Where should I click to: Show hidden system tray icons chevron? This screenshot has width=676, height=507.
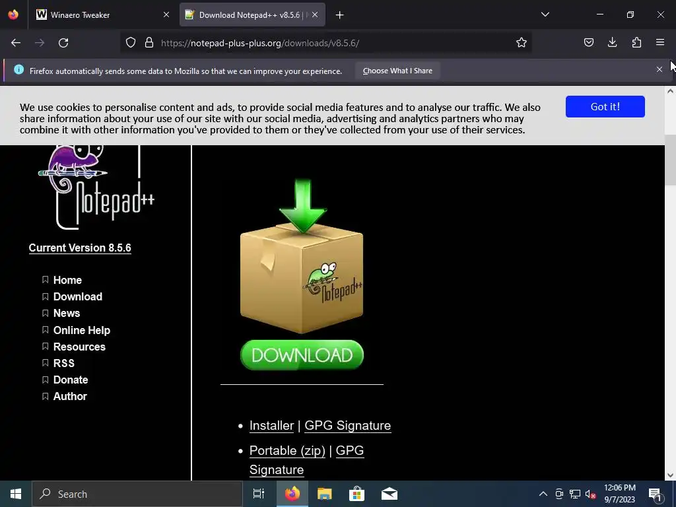click(x=543, y=494)
